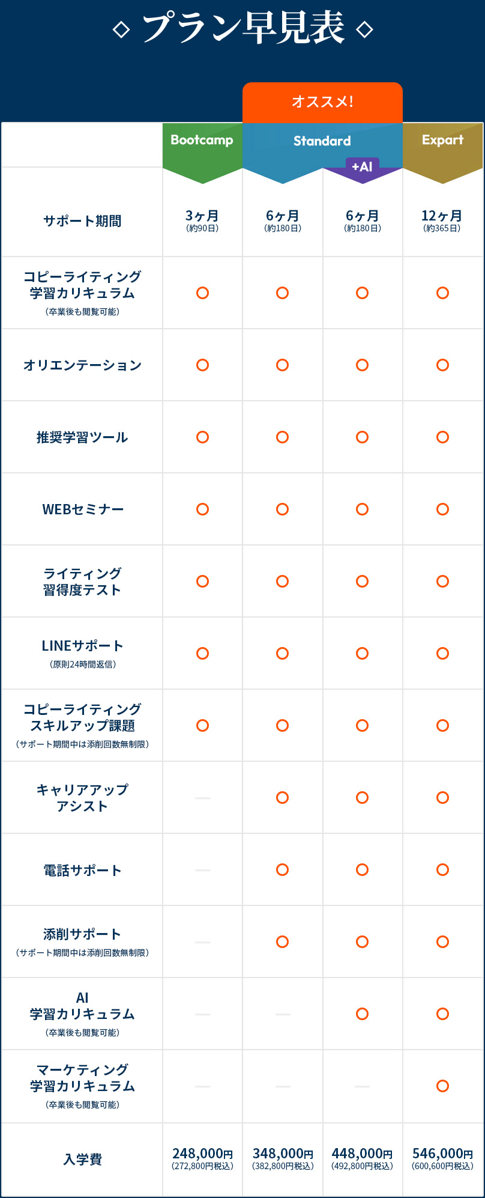Click Expart circle for マーケティング学習カリキュラム
Viewport: 485px width, 1198px height.
tap(442, 1086)
